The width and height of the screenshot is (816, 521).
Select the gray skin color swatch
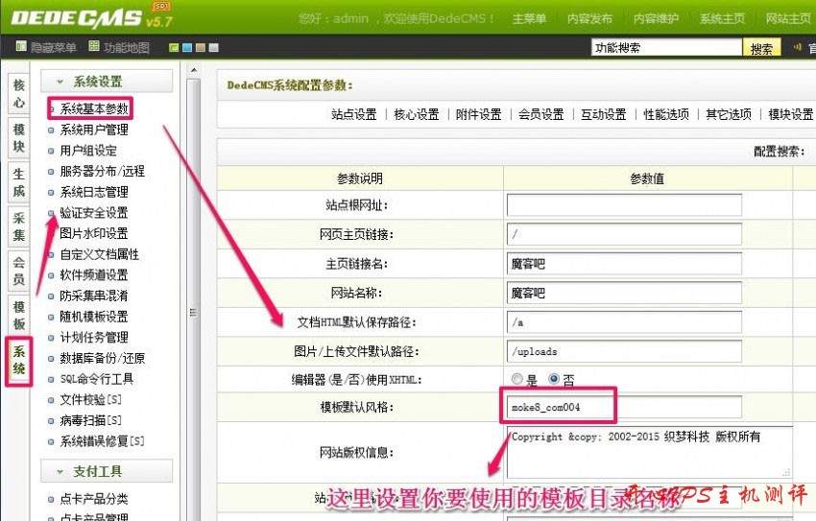point(214,48)
